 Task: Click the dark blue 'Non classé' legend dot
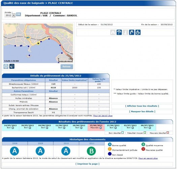pyautogui.click(x=110, y=154)
